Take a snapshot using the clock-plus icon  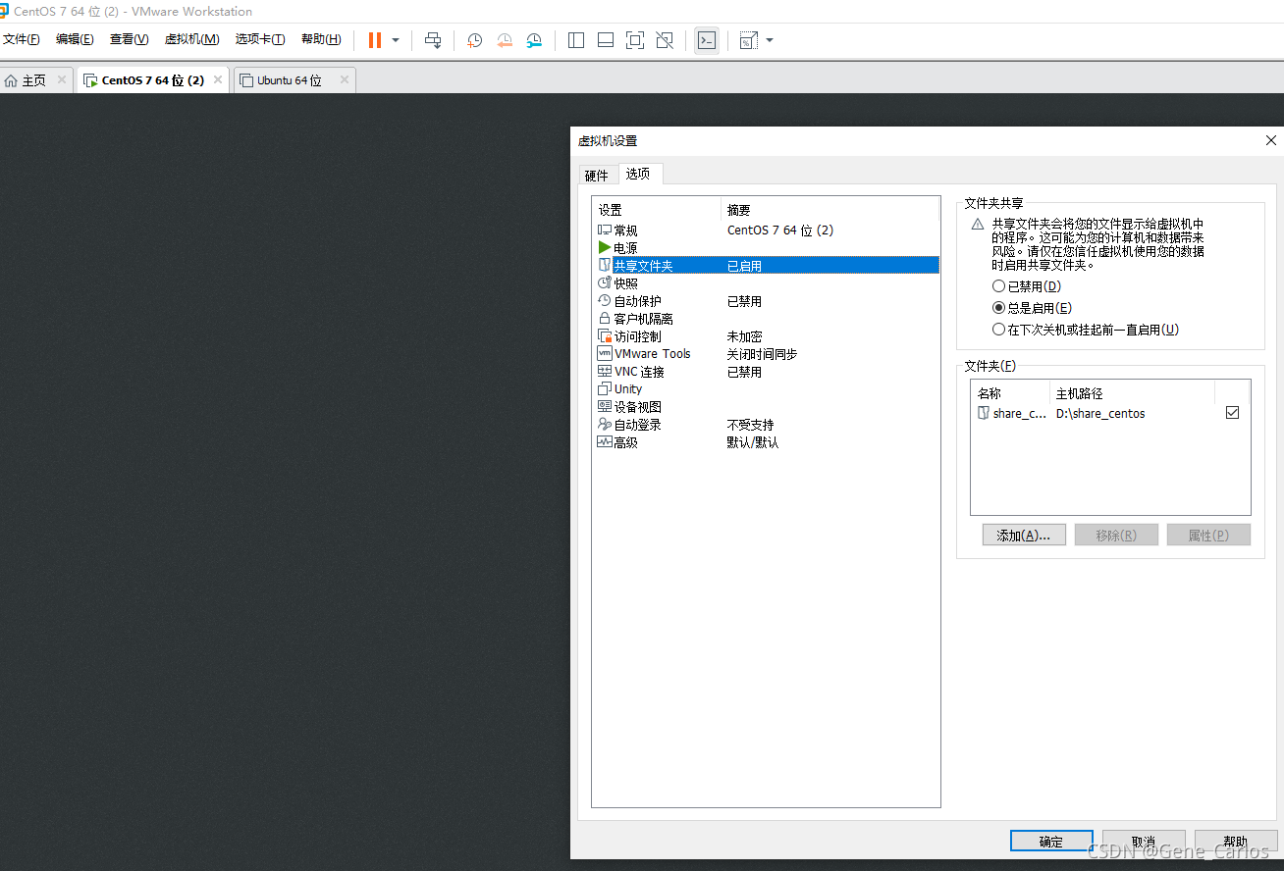point(474,40)
